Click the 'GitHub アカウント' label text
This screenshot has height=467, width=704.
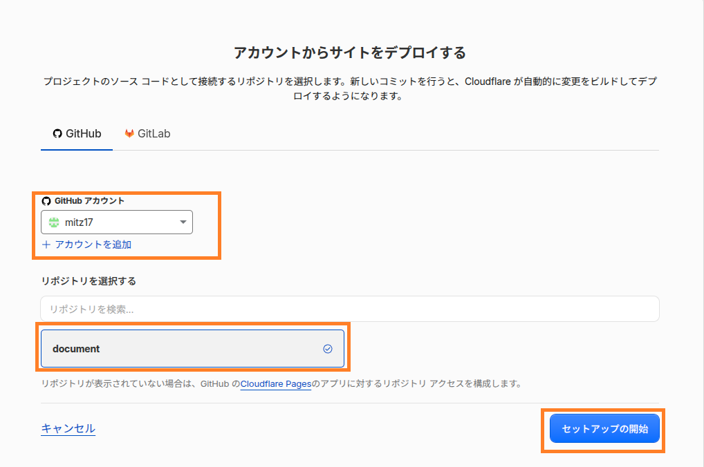click(89, 200)
